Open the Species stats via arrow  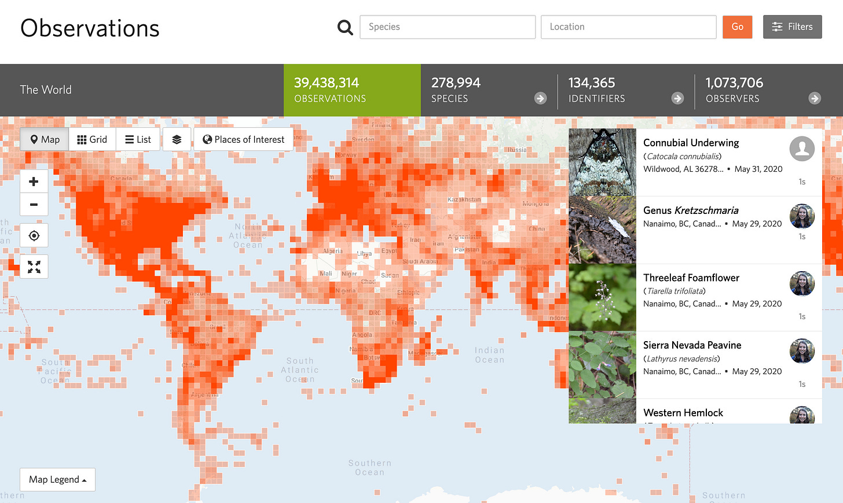click(540, 98)
